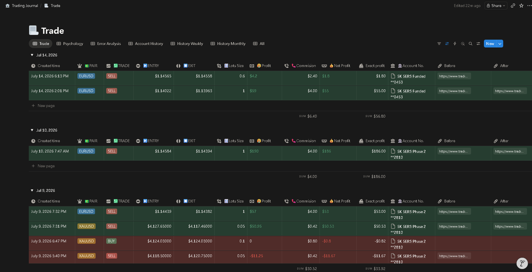Open Before link for July 14 6:13 PM trade
Screen dimensions: 532x272
[x=454, y=76]
